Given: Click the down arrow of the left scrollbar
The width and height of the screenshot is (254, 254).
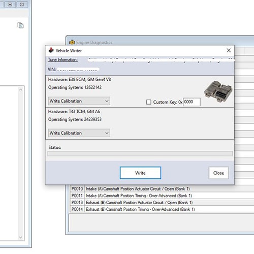Looking at the screenshot, I should pos(21,237).
